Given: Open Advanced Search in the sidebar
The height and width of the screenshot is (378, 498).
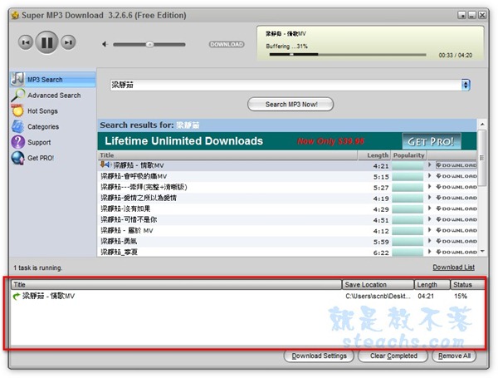Looking at the screenshot, I should (53, 96).
